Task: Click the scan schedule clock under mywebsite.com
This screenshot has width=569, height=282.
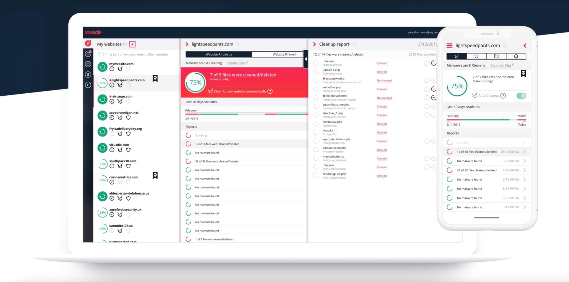Action: 112,69
